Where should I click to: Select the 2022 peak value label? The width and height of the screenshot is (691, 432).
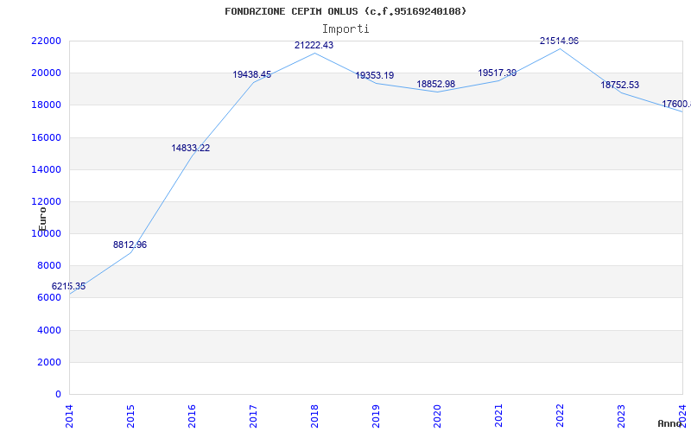point(559,41)
